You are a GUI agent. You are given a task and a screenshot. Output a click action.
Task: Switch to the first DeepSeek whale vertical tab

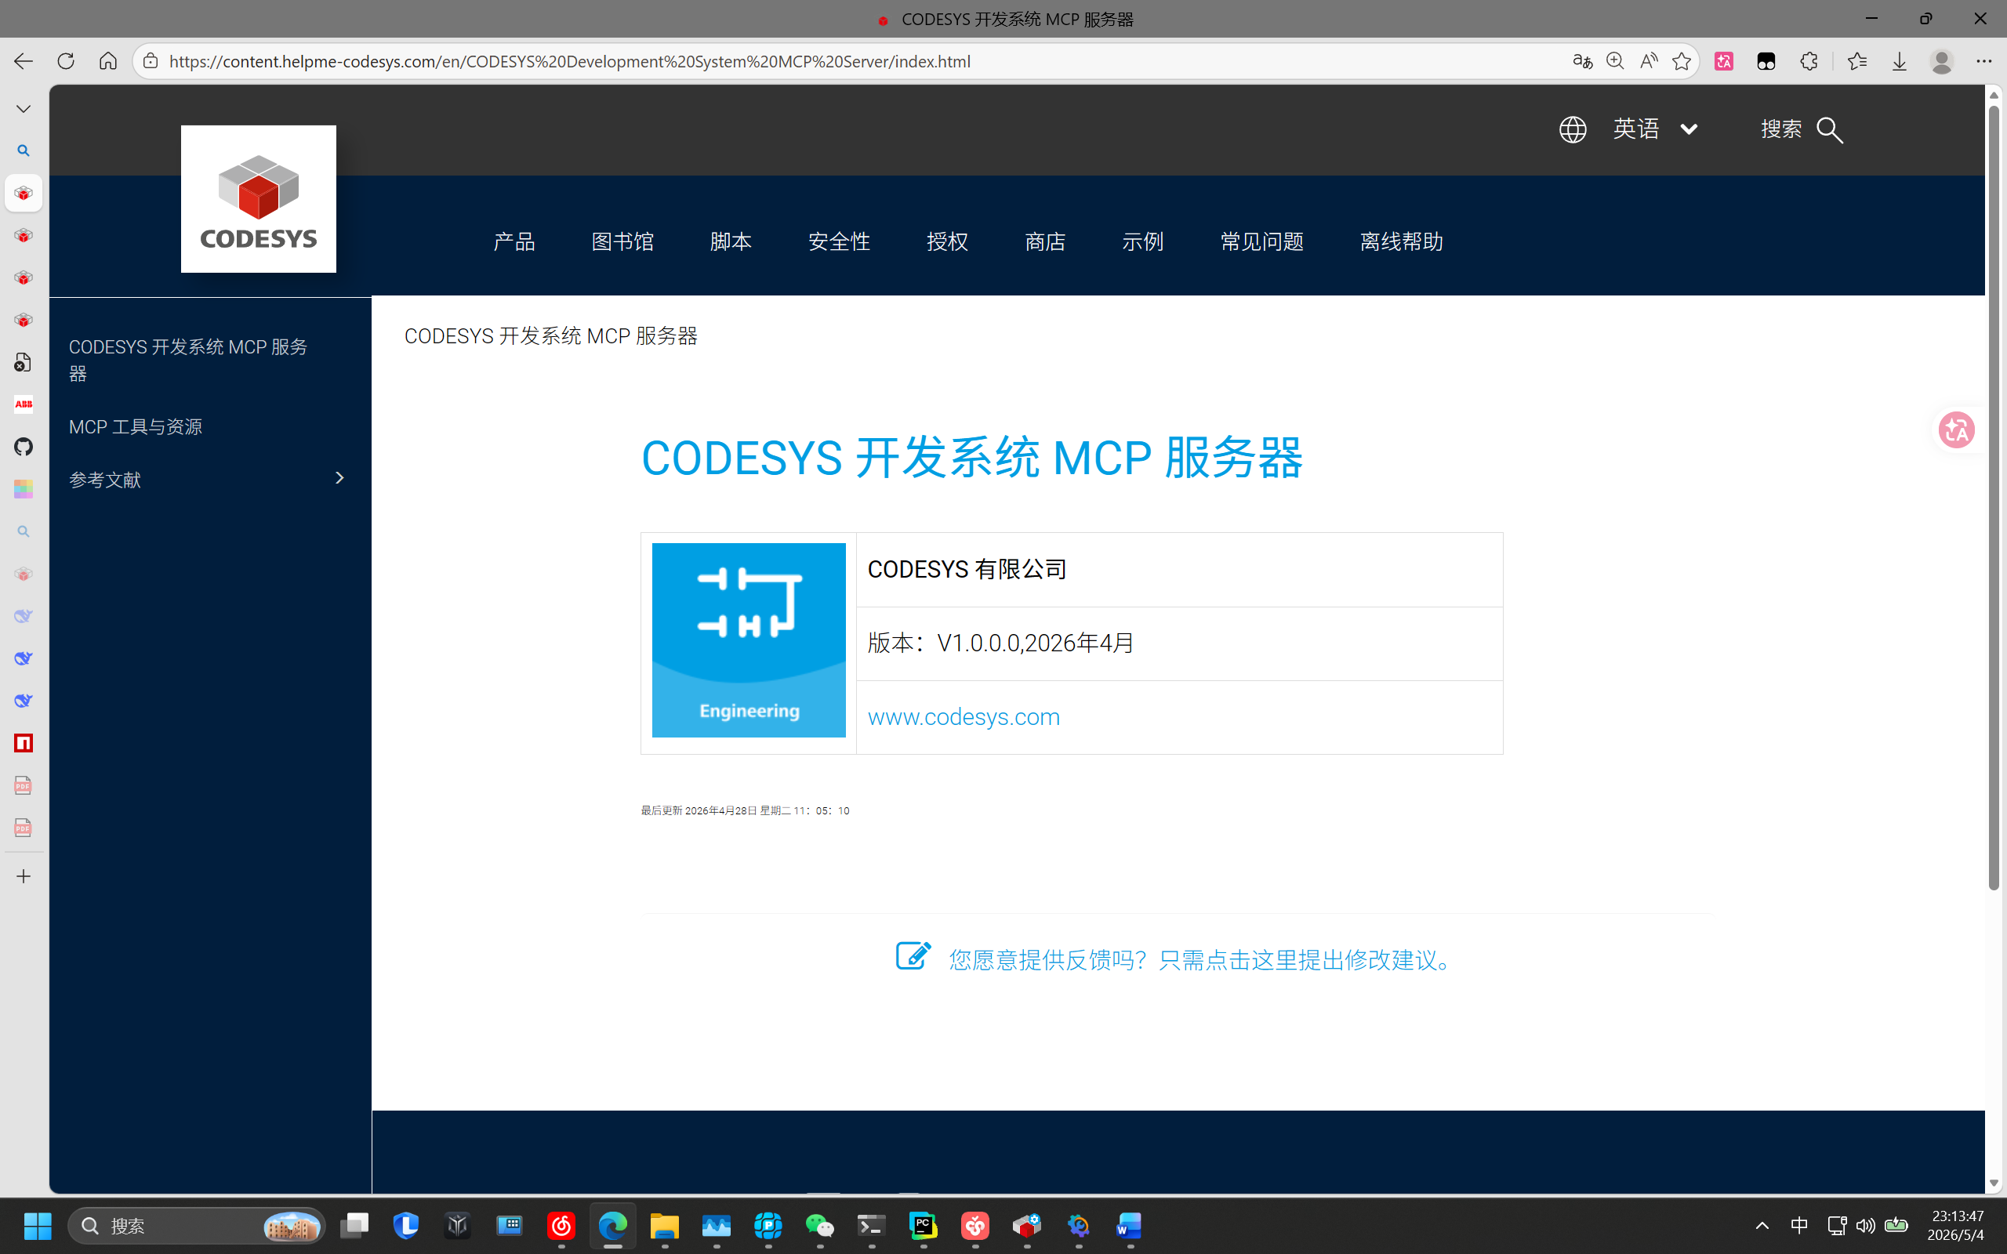coord(24,616)
